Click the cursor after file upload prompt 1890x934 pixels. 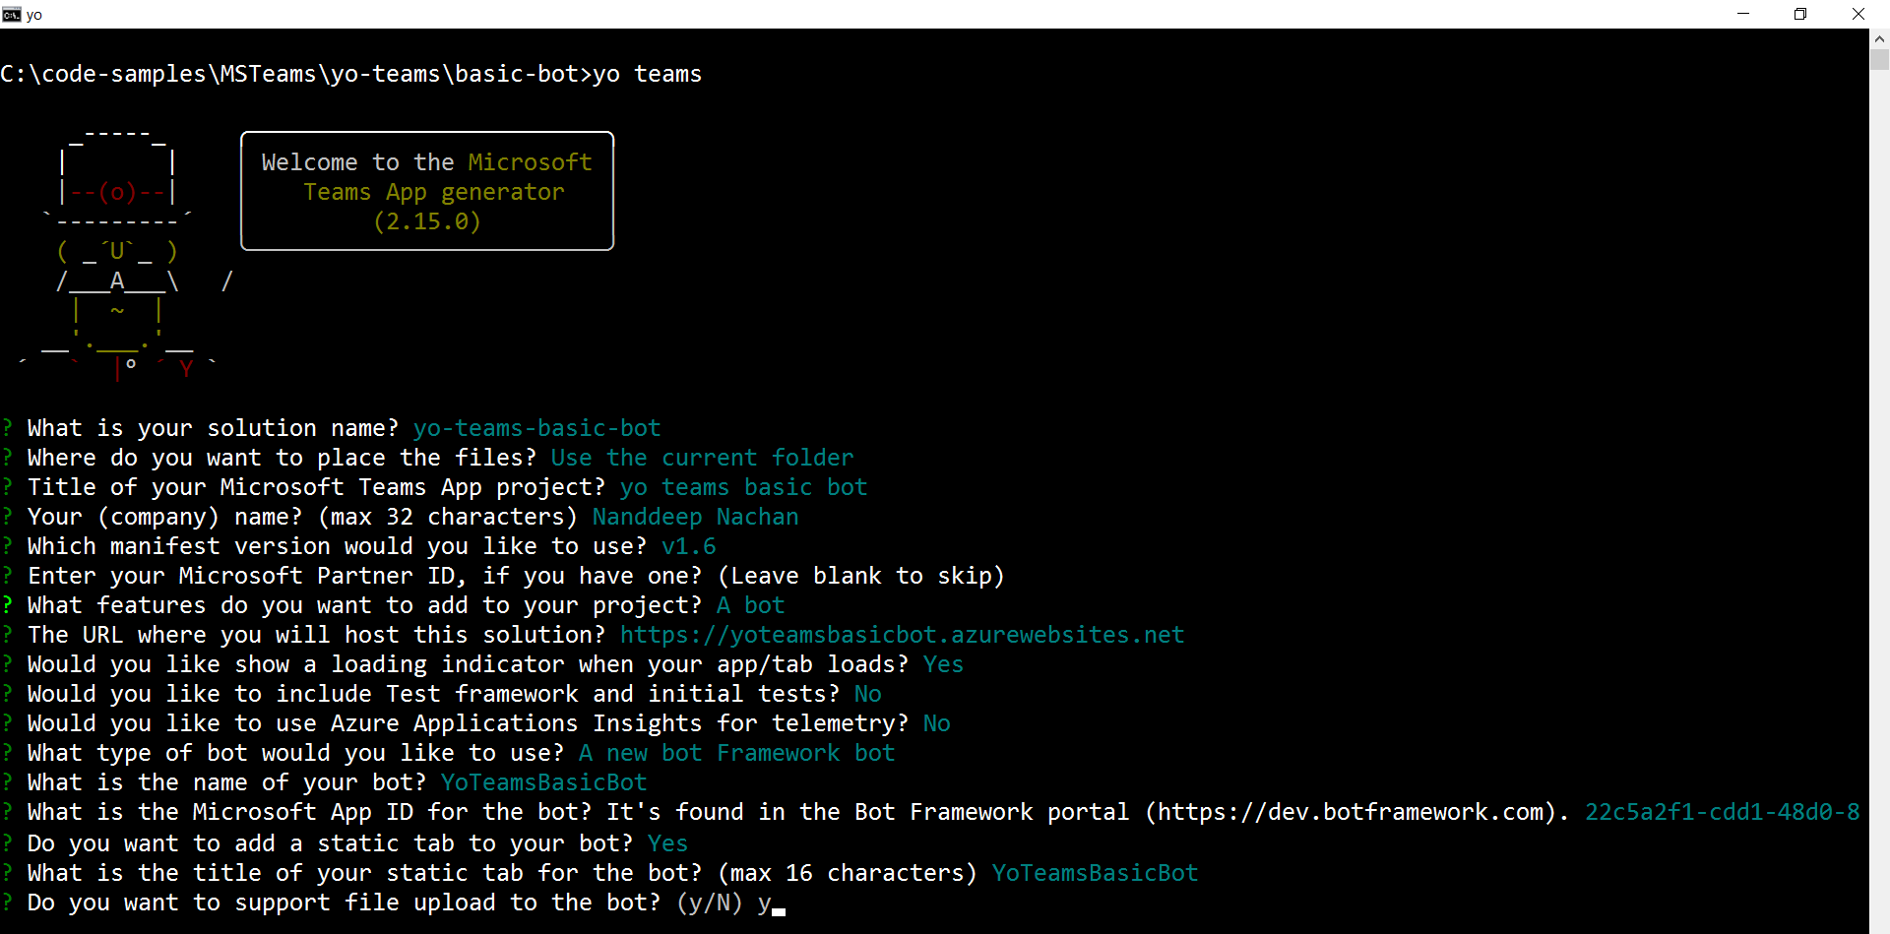coord(779,904)
